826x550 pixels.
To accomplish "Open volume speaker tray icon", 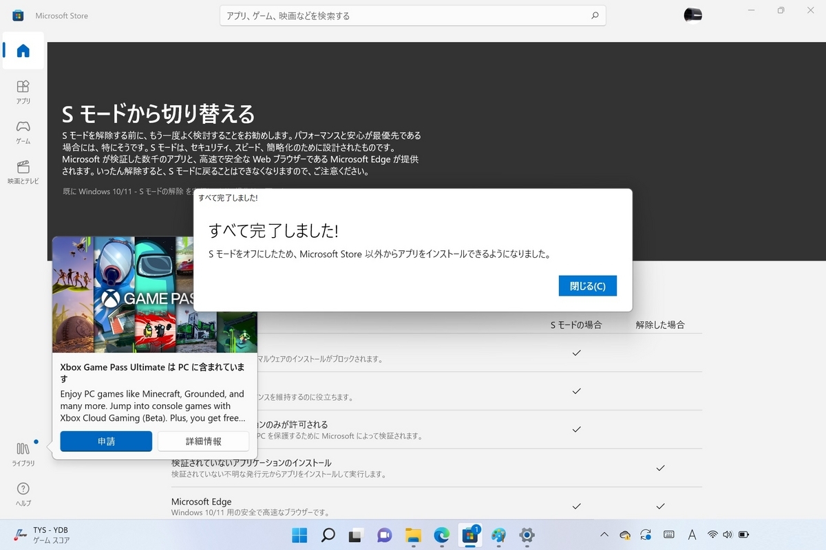I will [x=728, y=535].
